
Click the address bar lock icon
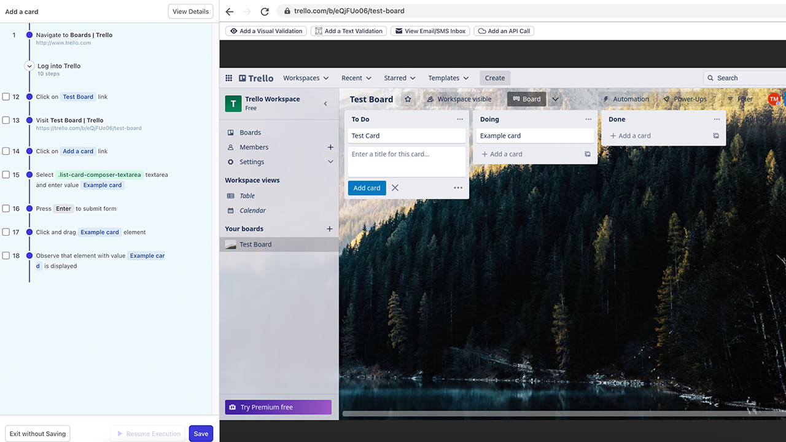click(287, 11)
